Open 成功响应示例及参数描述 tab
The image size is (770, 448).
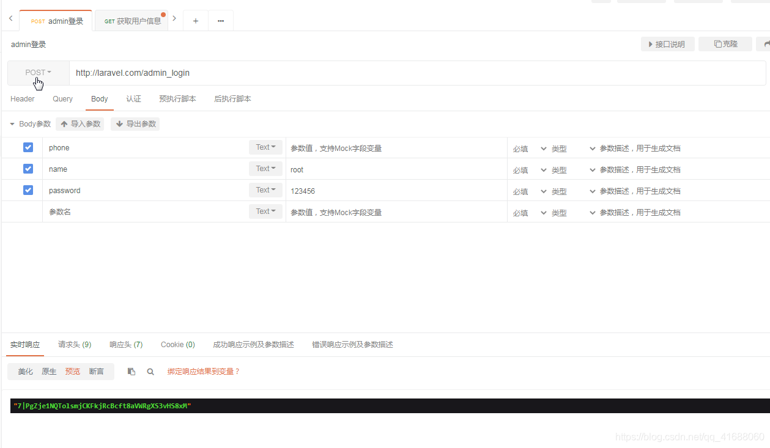[253, 345]
